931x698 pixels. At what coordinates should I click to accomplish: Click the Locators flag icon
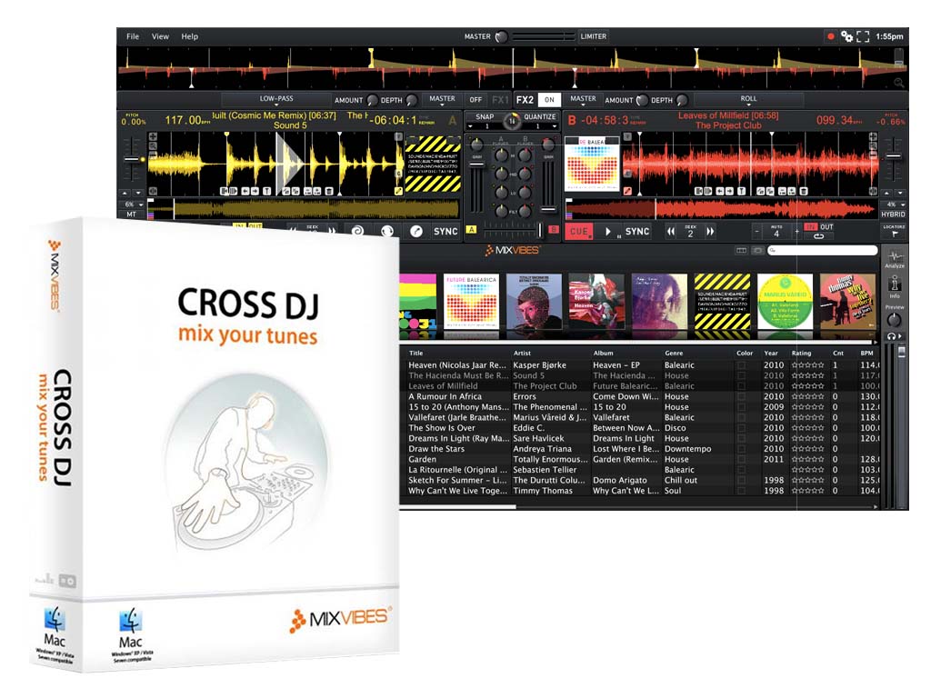pyautogui.click(x=894, y=233)
